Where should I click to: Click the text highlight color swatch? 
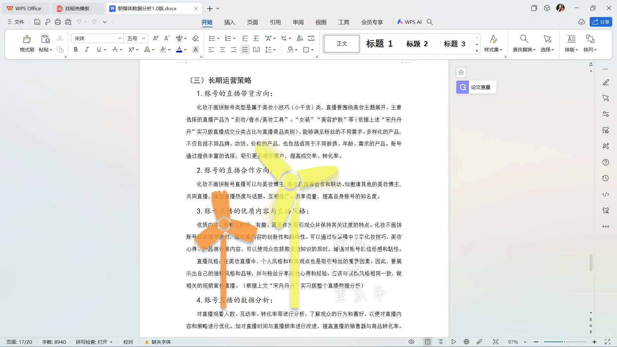coord(163,49)
